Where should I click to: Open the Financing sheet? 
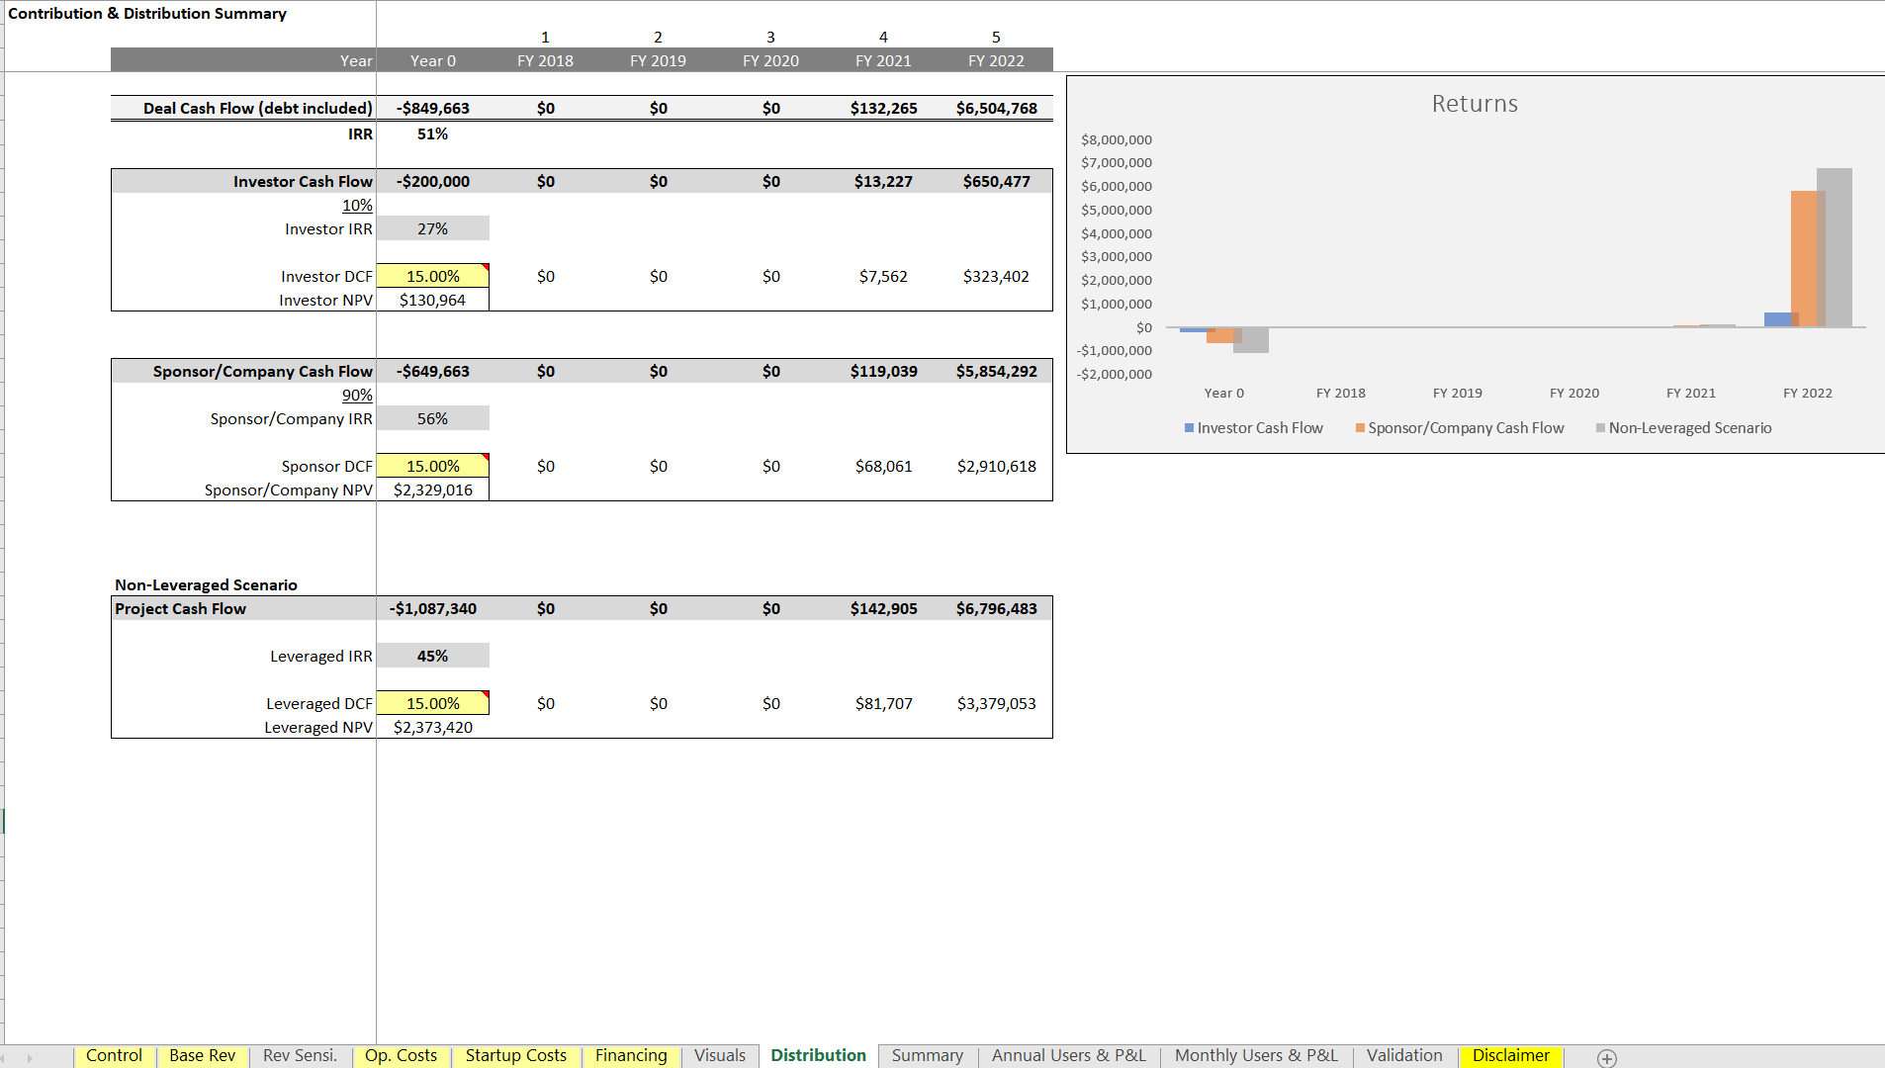(631, 1055)
